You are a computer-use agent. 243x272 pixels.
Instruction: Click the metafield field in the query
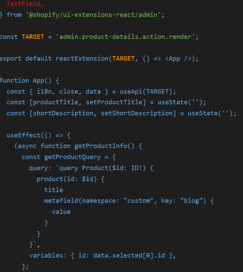click(x=61, y=200)
